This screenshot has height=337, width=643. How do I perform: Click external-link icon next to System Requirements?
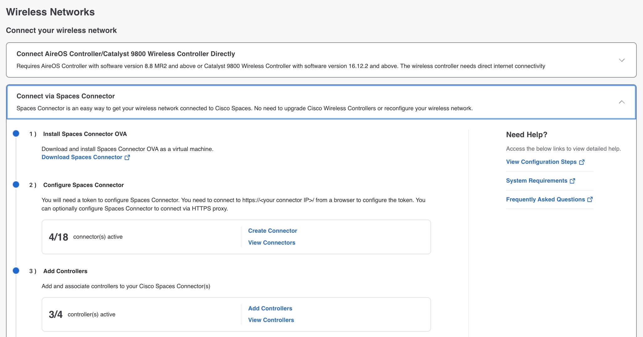point(572,181)
